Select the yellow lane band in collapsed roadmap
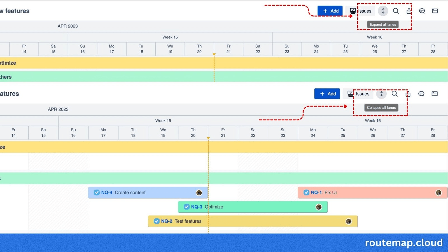The image size is (448, 252). 224,63
